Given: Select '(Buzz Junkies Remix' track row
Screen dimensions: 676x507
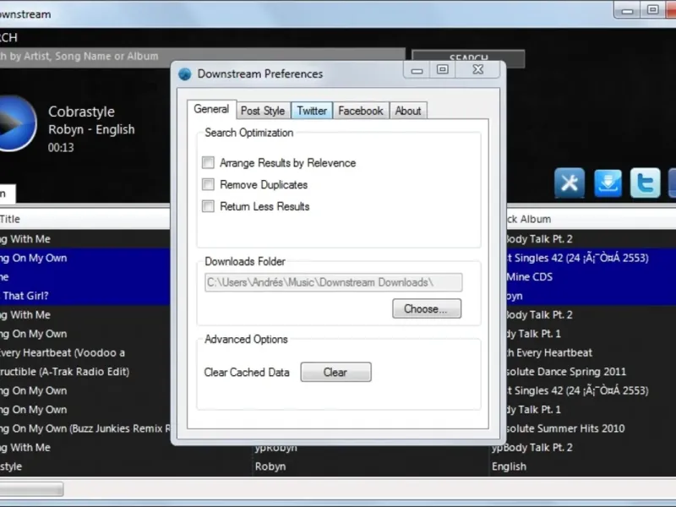Looking at the screenshot, I should click(x=85, y=428).
